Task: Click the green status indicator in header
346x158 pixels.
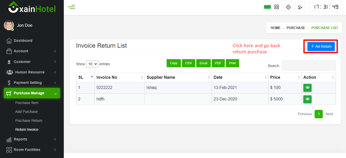Action: 267,7
